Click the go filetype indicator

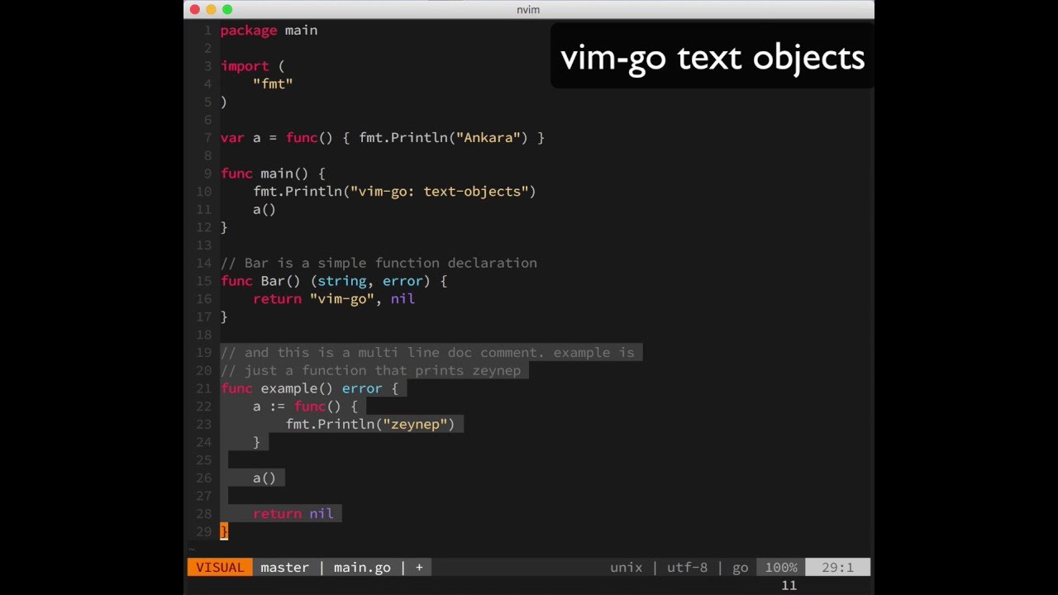coord(740,568)
